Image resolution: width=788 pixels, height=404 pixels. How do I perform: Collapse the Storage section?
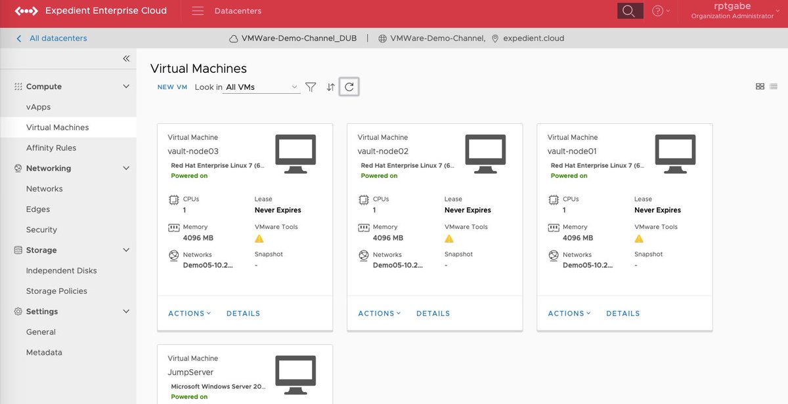click(x=126, y=250)
